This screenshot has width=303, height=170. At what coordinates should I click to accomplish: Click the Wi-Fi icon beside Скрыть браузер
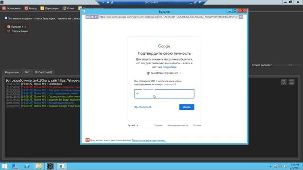tap(9, 31)
